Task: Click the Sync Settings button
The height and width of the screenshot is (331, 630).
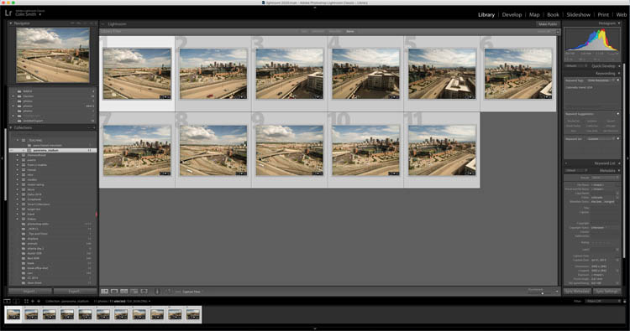Action: pyautogui.click(x=606, y=292)
